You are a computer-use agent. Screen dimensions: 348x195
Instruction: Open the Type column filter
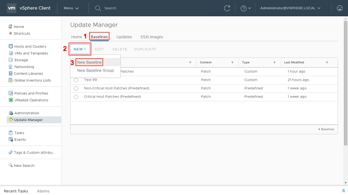pyautogui.click(x=274, y=62)
